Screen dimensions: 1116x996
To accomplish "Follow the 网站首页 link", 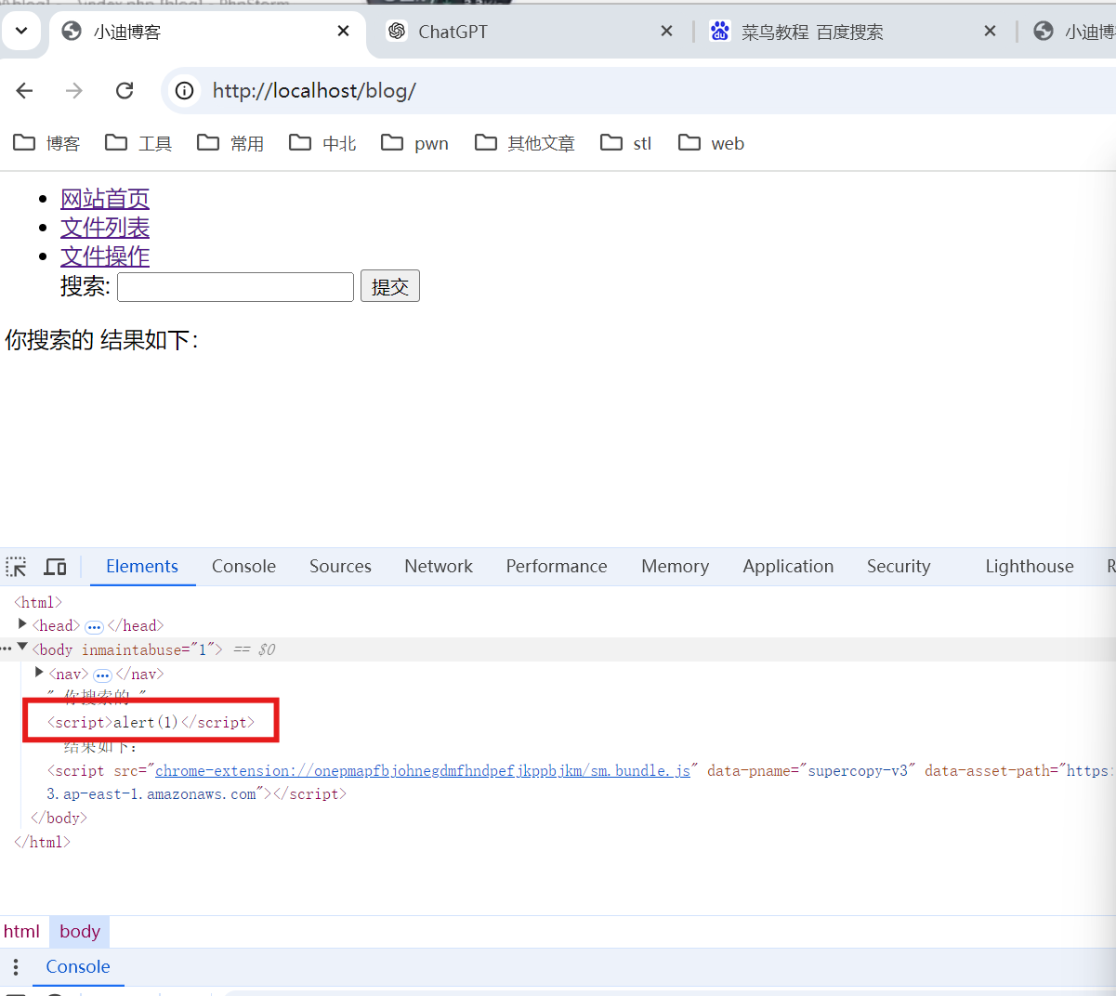I will point(105,199).
